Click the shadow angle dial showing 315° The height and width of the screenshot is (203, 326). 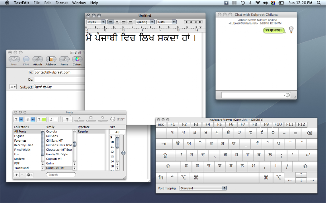point(113,119)
